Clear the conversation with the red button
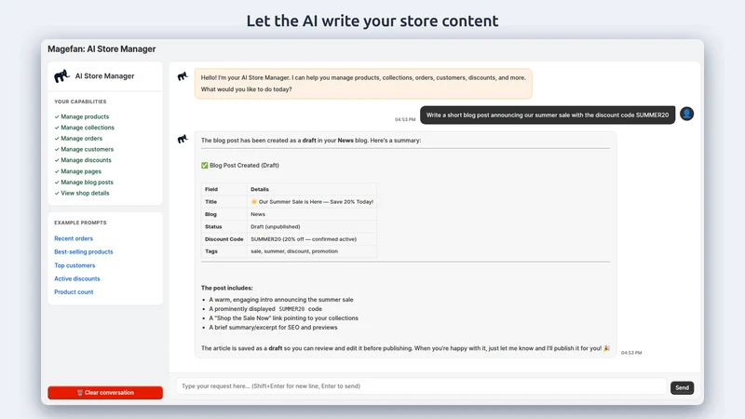Viewport: 745px width, 419px height. click(105, 392)
